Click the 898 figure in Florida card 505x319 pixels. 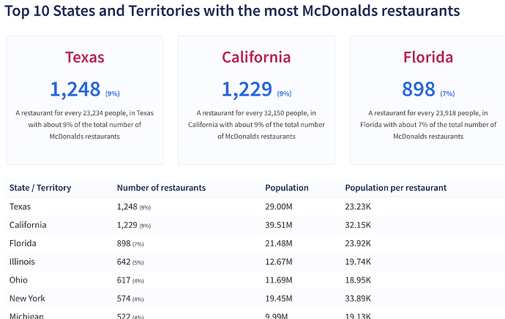[419, 89]
